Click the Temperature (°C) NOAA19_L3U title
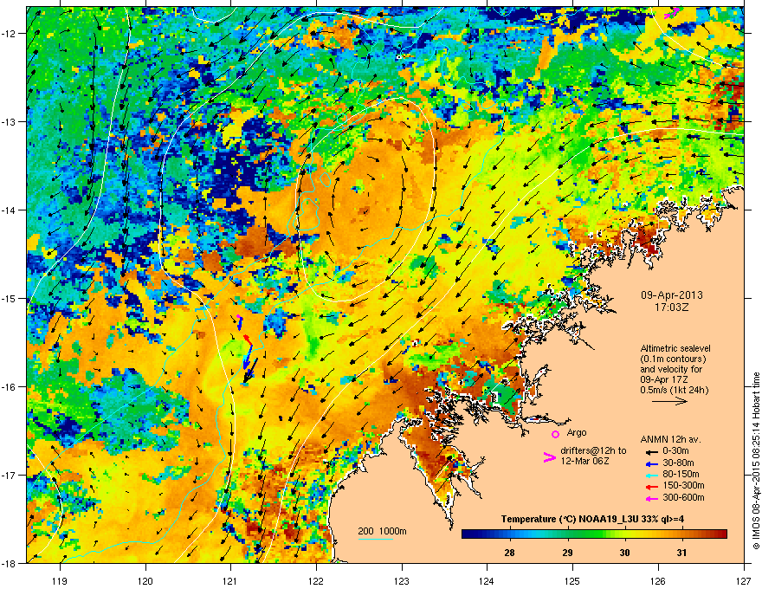This screenshot has height=589, width=762. [x=592, y=519]
